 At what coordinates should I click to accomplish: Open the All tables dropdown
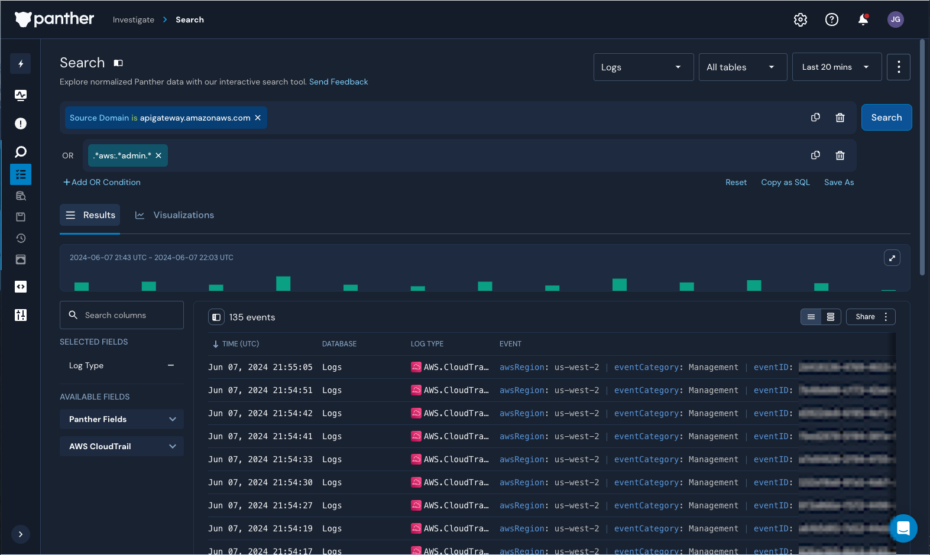[x=743, y=67]
